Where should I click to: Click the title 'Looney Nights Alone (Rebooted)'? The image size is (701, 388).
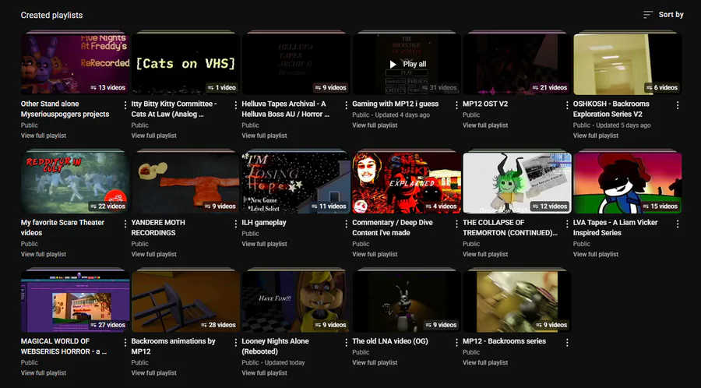(276, 346)
